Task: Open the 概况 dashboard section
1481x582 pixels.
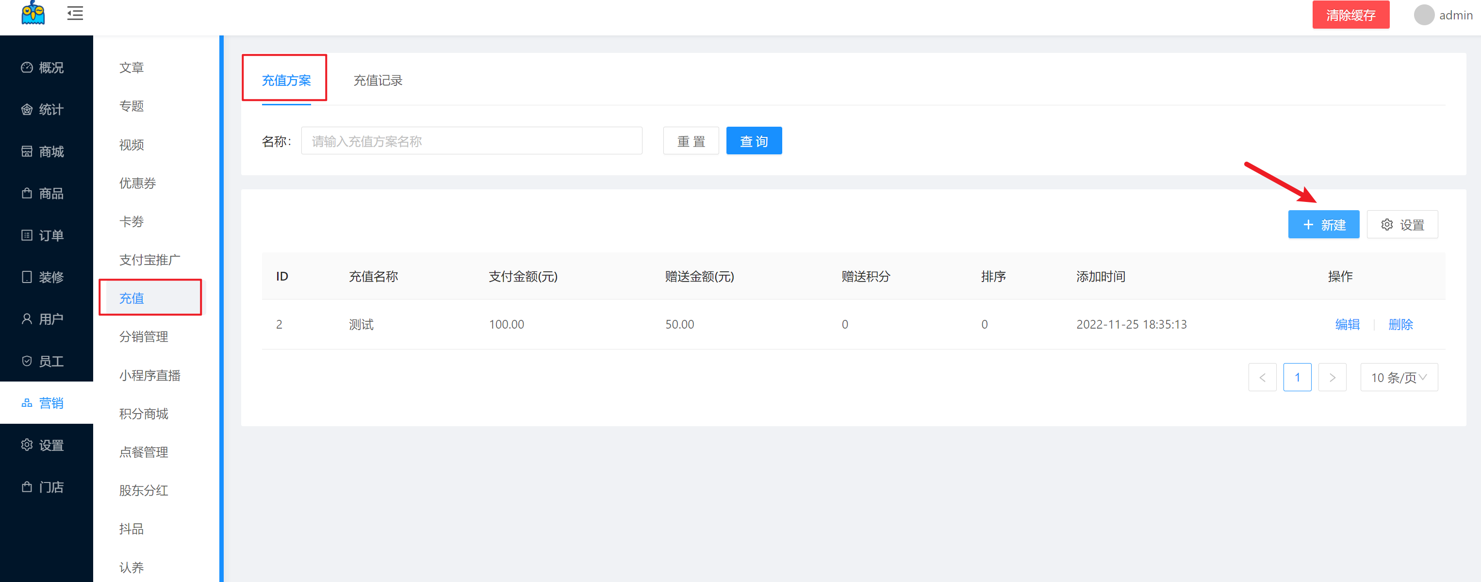Action: [x=43, y=68]
